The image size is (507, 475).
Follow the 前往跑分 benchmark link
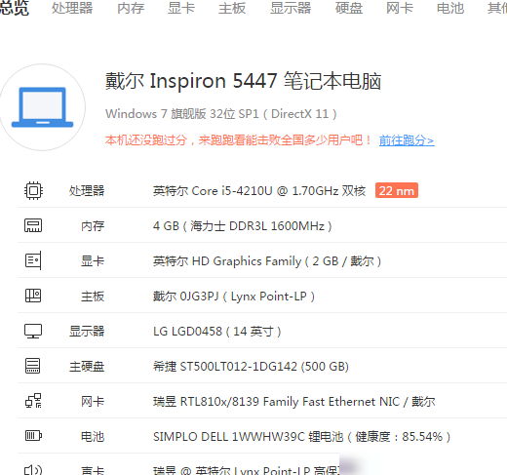click(407, 140)
